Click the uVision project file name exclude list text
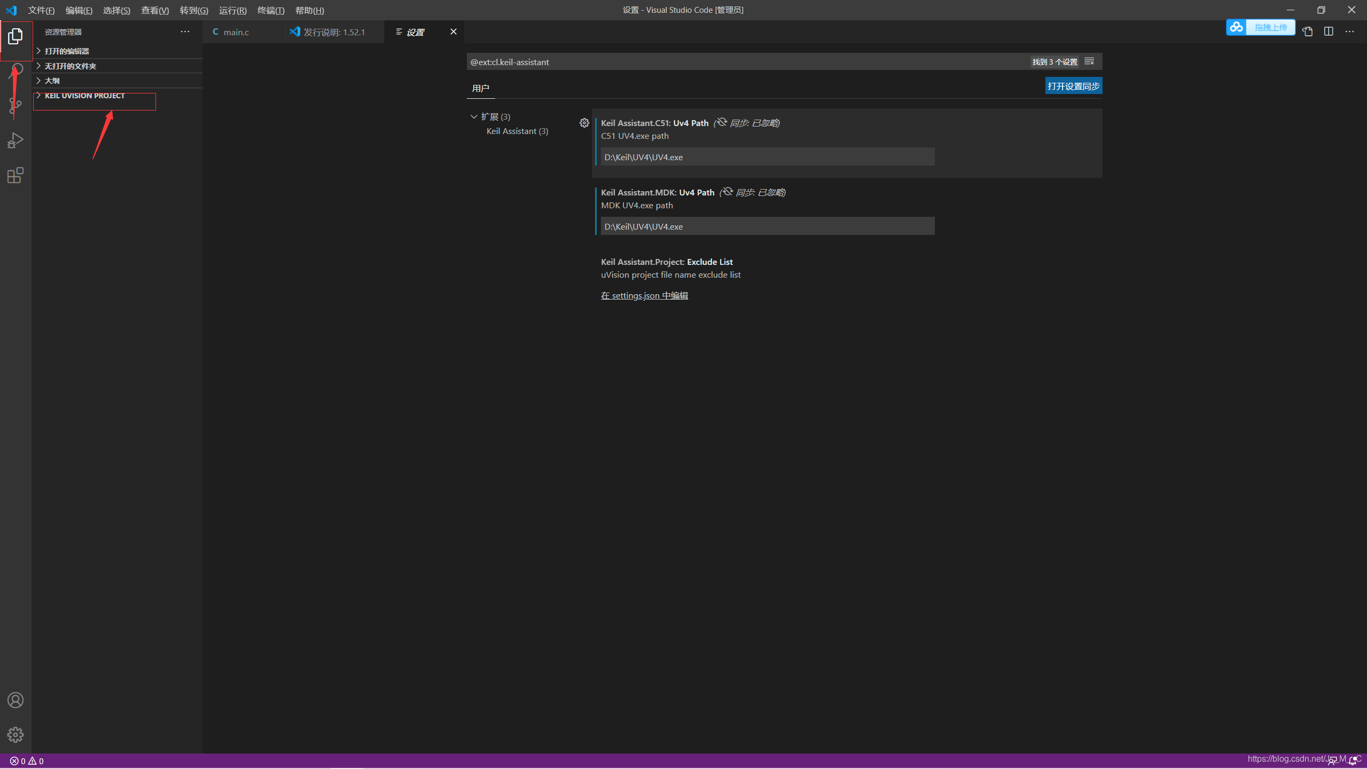Screen dimensions: 1367x769 pyautogui.click(x=670, y=274)
